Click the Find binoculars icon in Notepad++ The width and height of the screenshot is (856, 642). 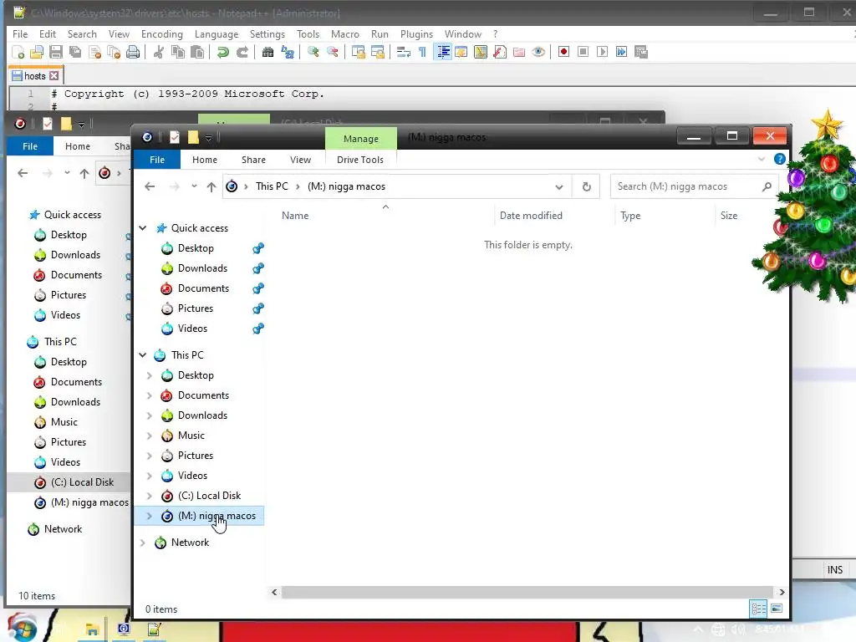tap(267, 52)
